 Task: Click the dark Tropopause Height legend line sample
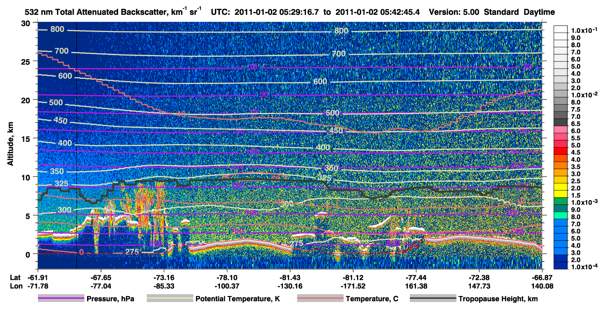pyautogui.click(x=433, y=299)
